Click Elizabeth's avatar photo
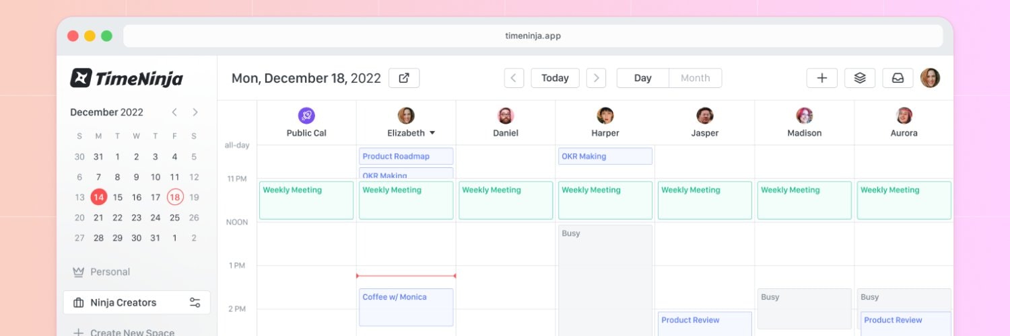The width and height of the screenshot is (1010, 336). 406,116
